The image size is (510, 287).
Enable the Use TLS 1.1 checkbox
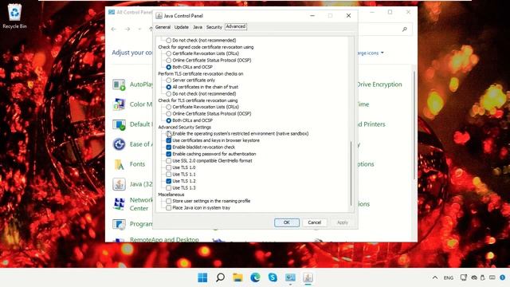pyautogui.click(x=168, y=175)
